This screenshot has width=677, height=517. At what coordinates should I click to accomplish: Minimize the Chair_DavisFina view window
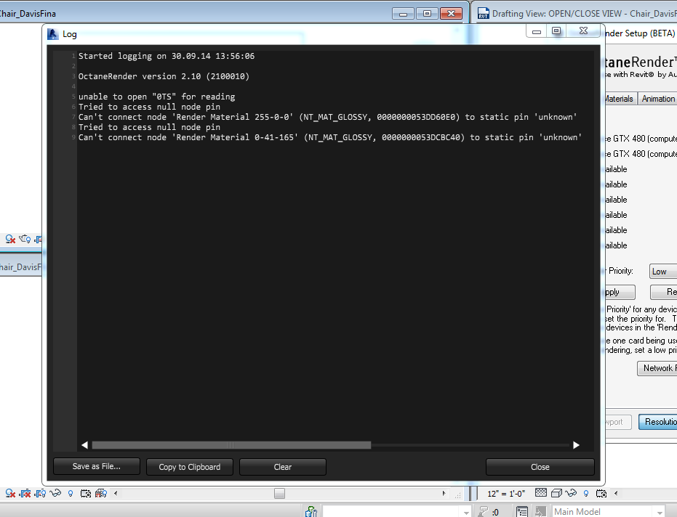[404, 13]
